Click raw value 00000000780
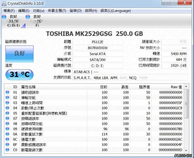194x158 pixels. tap(171, 129)
